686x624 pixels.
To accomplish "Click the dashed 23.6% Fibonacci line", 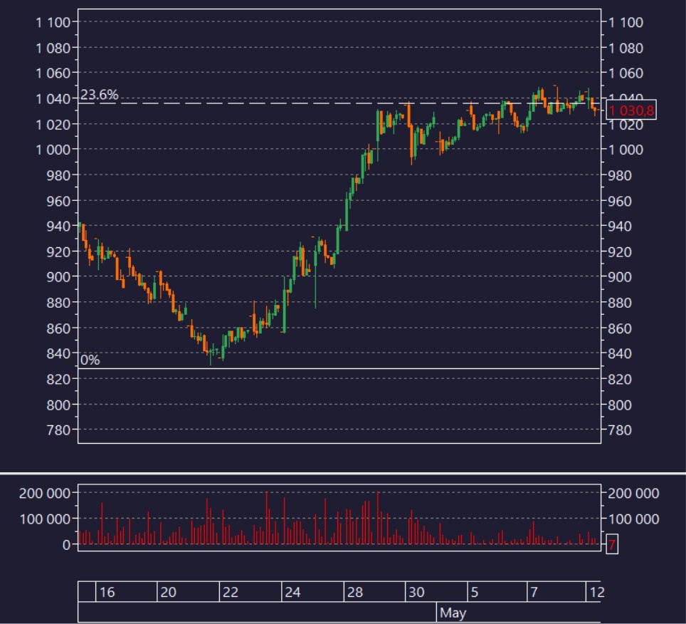I will click(339, 103).
